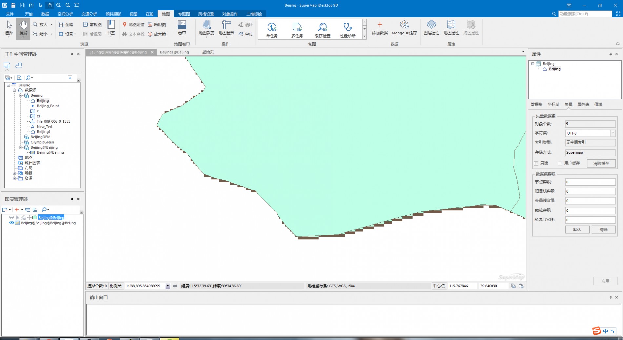Click the 功能搜索 search box
This screenshot has width=623, height=340.
[585, 14]
